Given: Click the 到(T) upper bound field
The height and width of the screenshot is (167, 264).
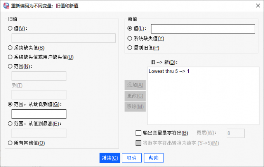Looking at the screenshot, I should [x=39, y=95].
